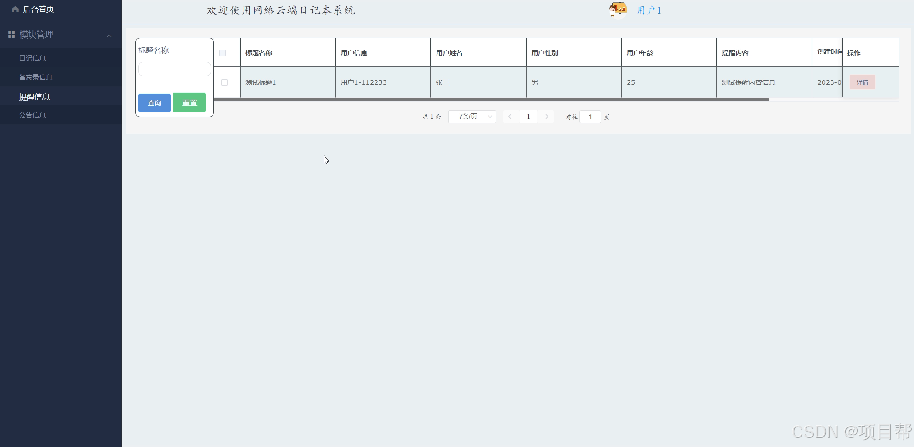Focus the 前往 page jump input
The image size is (914, 447).
point(590,117)
